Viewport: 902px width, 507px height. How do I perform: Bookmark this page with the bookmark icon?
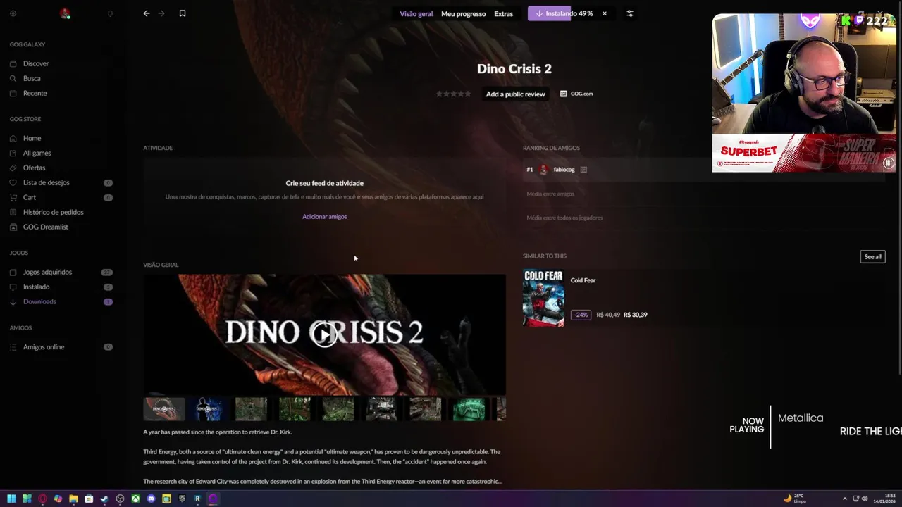(183, 13)
